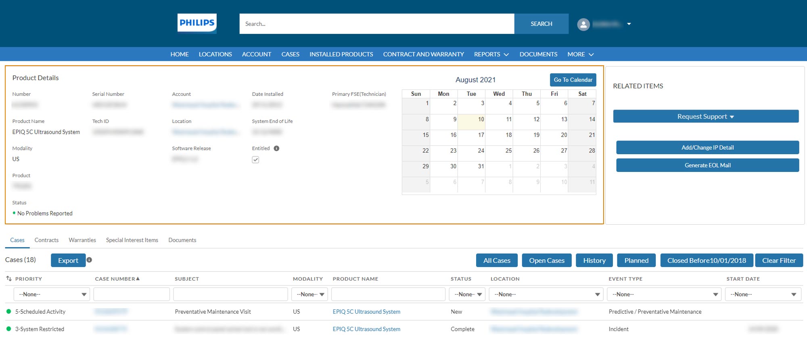Click the Go To Calendar button
The width and height of the screenshot is (807, 337).
point(573,80)
